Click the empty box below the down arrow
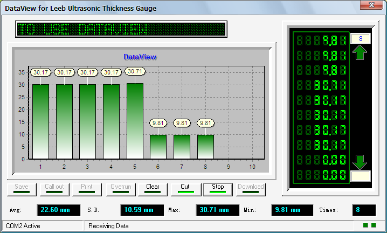Image resolution: width=387 pixels, height=233 pixels. (x=360, y=176)
